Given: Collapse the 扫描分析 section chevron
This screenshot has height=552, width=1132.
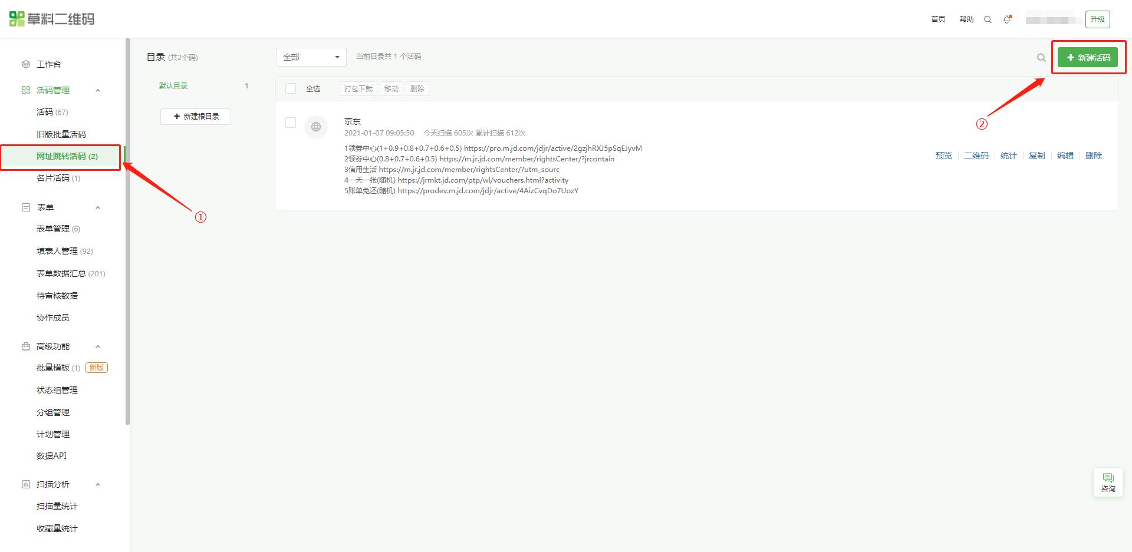Looking at the screenshot, I should [98, 484].
